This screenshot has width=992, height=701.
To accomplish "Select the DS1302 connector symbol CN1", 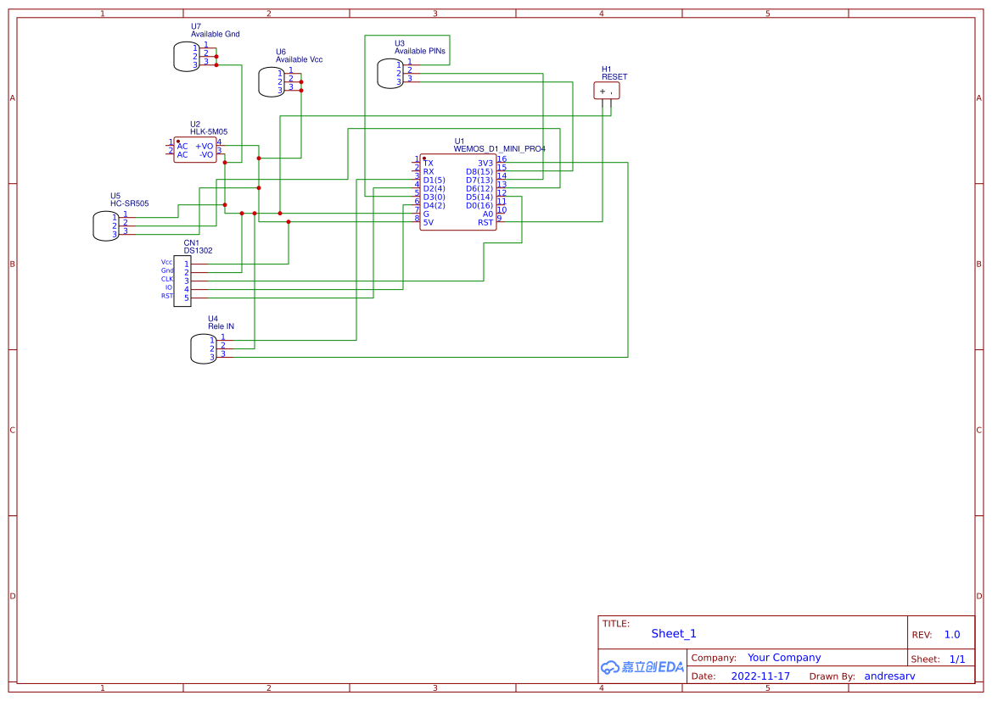I will 182,281.
